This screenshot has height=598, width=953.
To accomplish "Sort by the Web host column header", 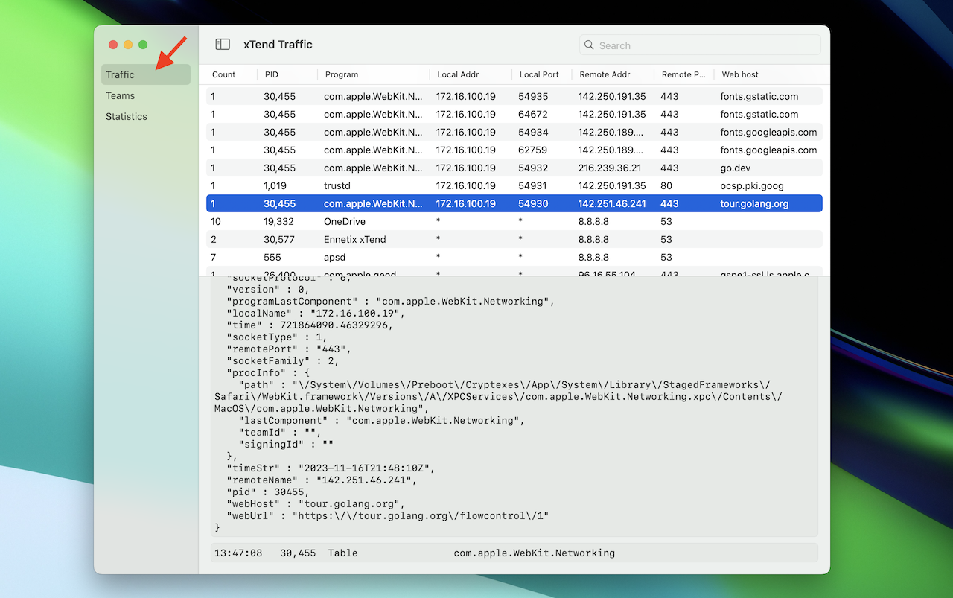I will (740, 74).
